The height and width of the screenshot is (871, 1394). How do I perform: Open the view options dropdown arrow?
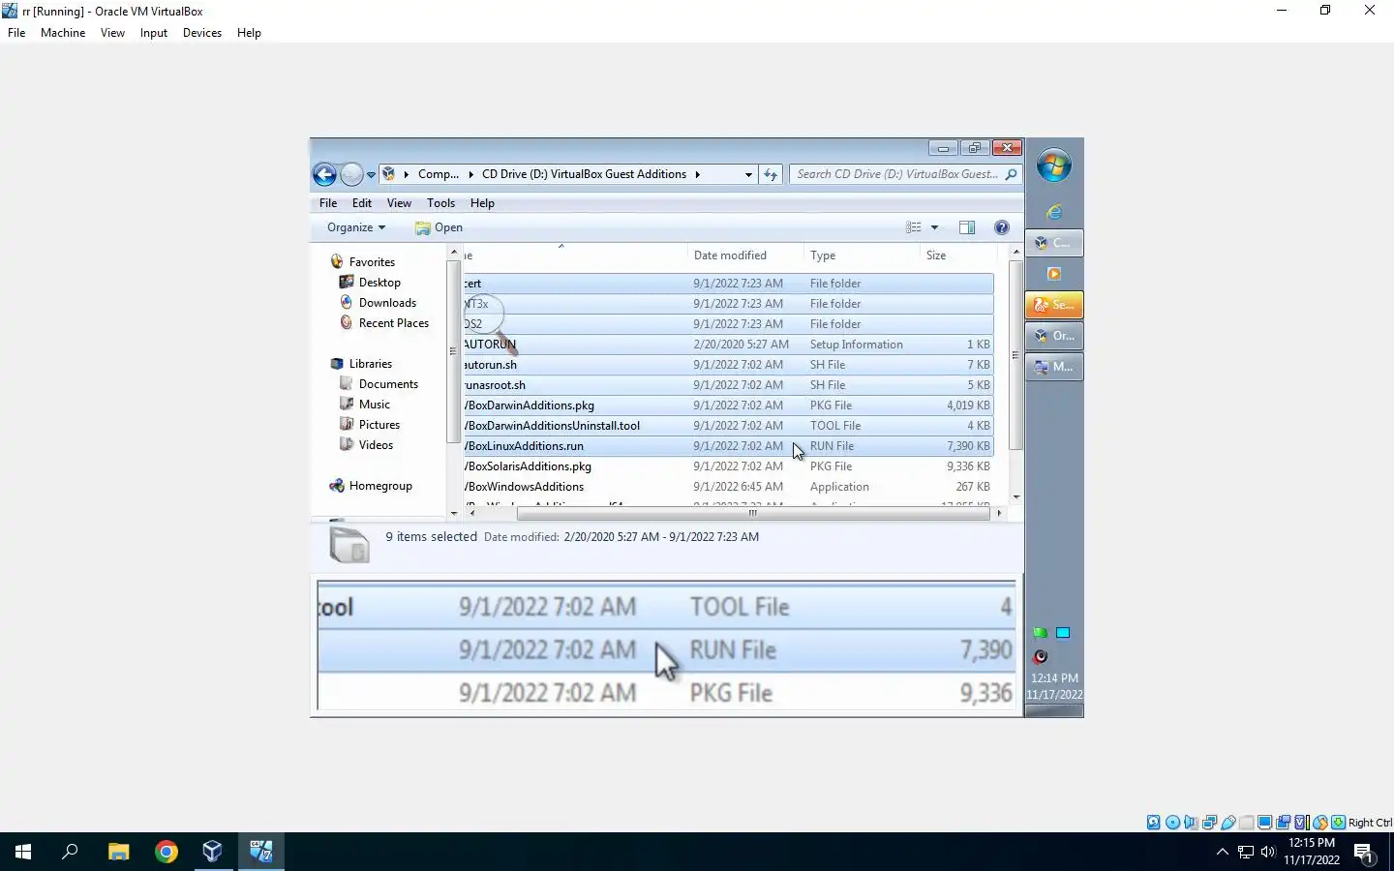934,227
